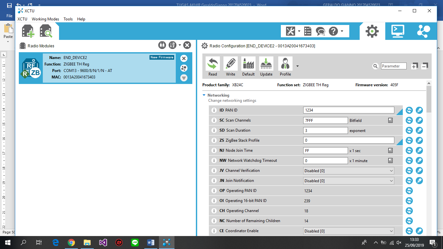
Task: Discover radio nodes in END_DEVICE2's network
Action: 184,68
